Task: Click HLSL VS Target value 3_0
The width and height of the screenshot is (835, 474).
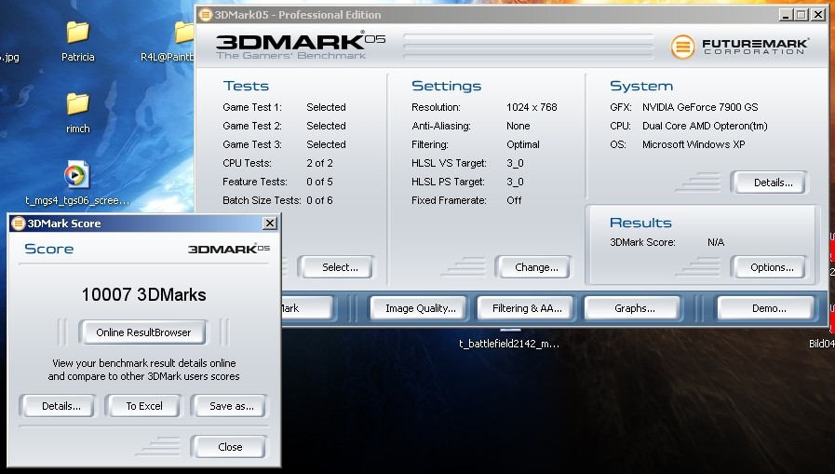Action: [x=515, y=163]
